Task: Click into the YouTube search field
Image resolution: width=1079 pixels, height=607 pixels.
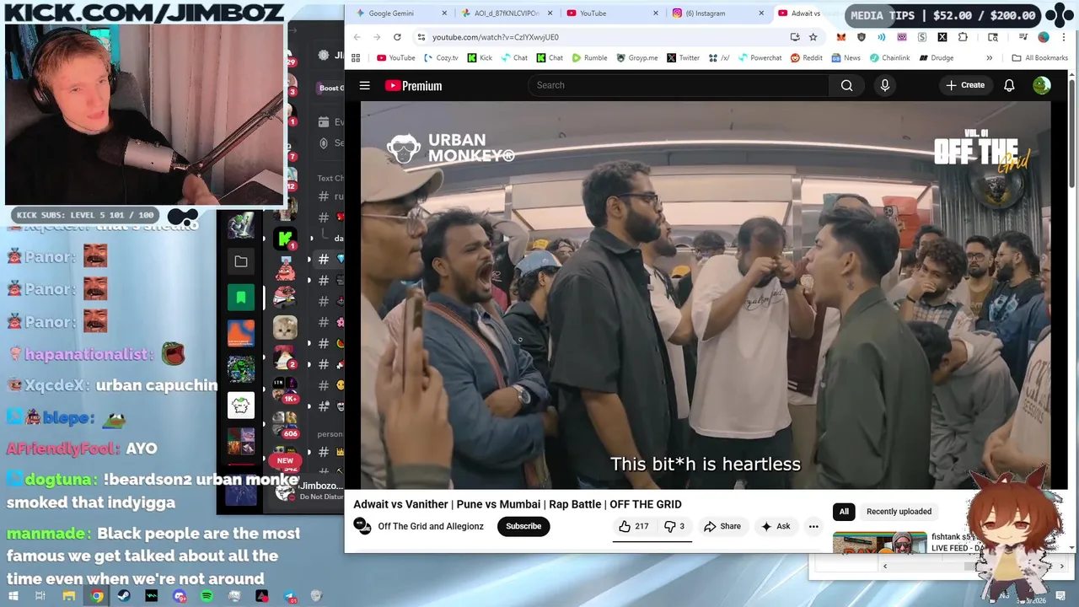Action: tap(679, 85)
